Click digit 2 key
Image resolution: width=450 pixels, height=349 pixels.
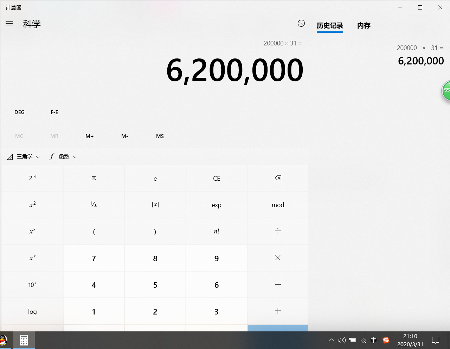point(155,311)
